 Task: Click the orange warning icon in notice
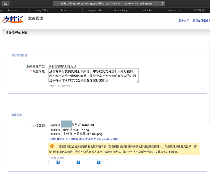[52, 146]
